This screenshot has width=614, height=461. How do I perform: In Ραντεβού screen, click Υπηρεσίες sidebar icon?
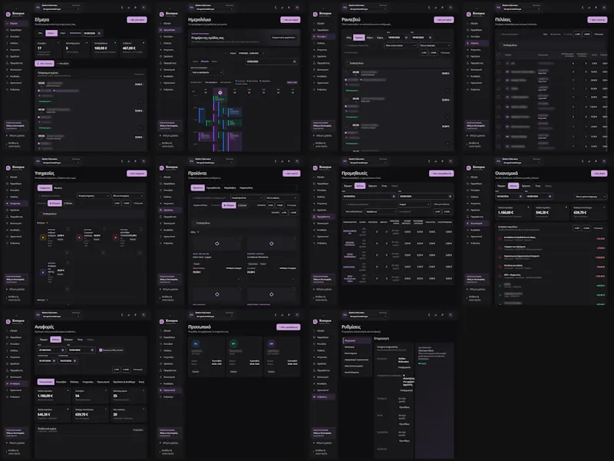click(315, 50)
